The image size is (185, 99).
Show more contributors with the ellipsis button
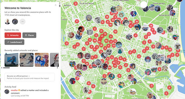[x=23, y=22]
